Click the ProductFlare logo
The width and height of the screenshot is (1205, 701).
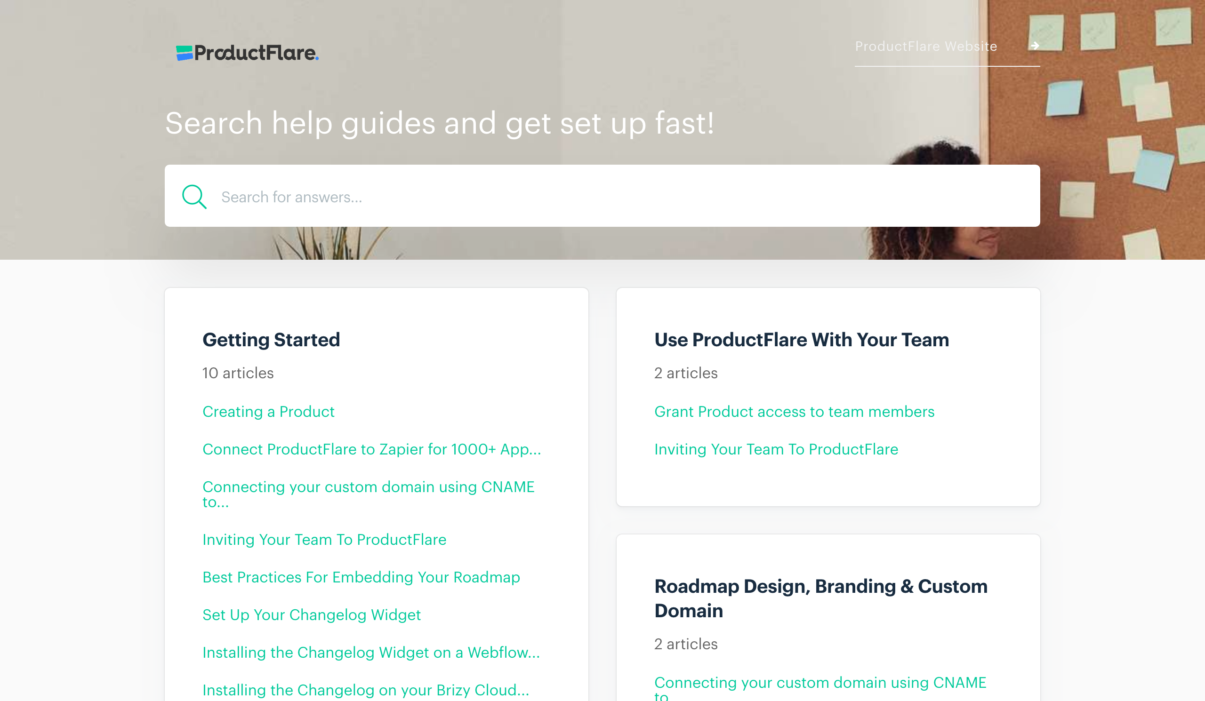(x=247, y=53)
